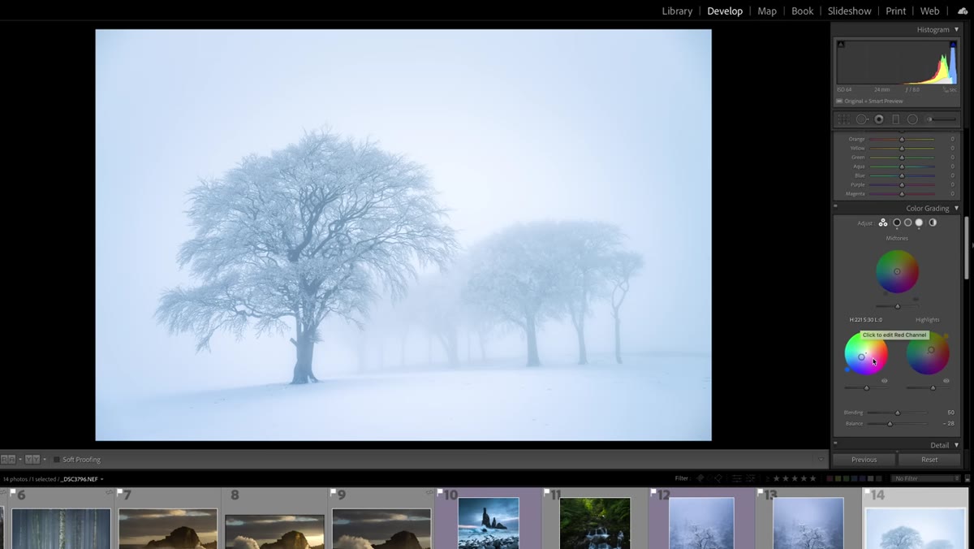The height and width of the screenshot is (549, 974).
Task: Open the Develop module tab
Action: pos(725,11)
